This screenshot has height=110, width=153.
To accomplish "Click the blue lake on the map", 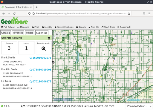I will pos(77,57).
